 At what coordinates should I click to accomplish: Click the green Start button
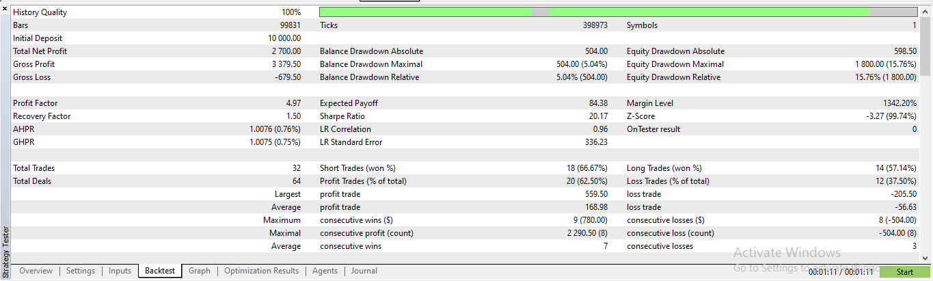[x=904, y=272]
